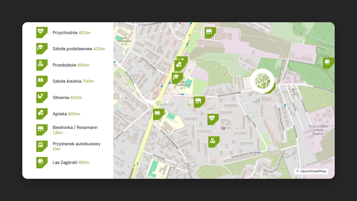This screenshot has width=357, height=201.
Task: Click the "Przedszkole 600m" legend label
Action: click(x=71, y=65)
